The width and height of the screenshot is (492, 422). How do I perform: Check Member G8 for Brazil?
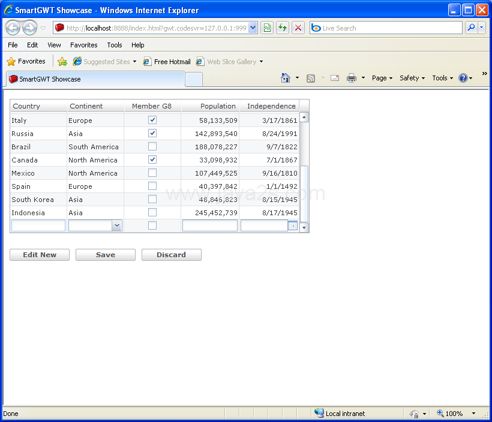point(152,146)
